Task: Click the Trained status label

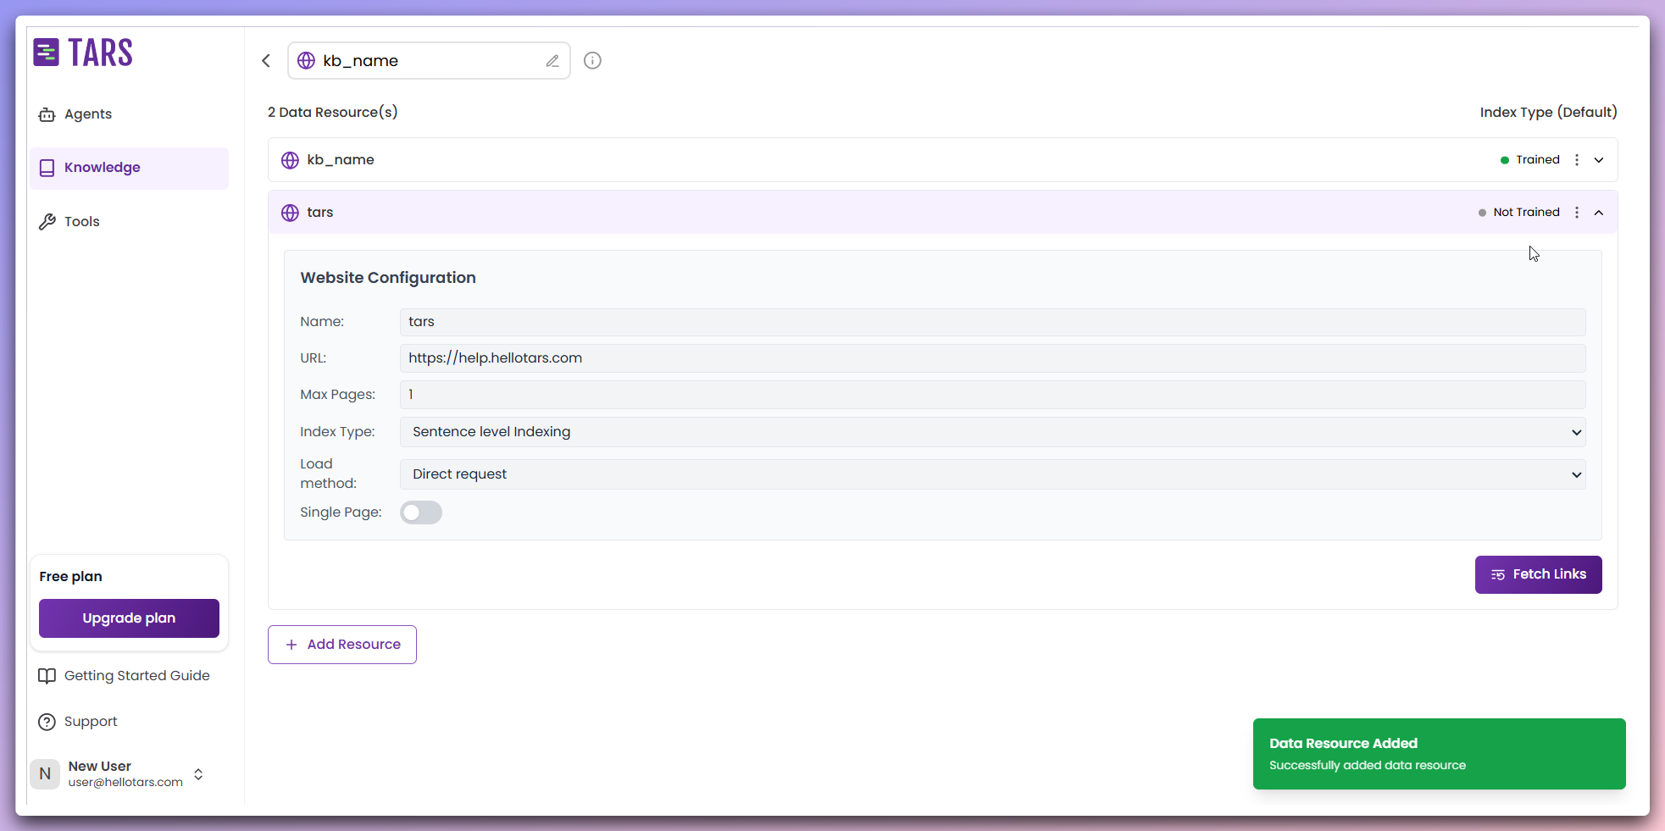Action: tap(1538, 160)
